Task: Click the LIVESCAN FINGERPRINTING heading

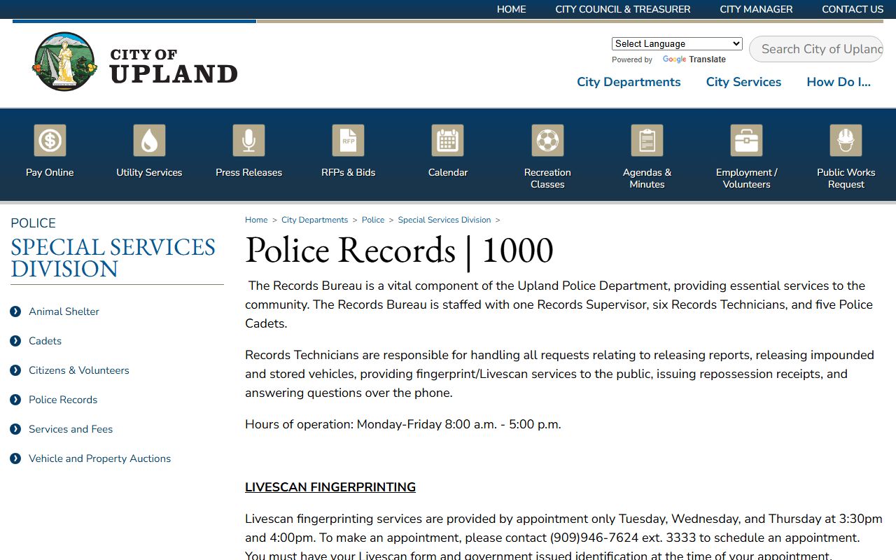Action: click(x=330, y=487)
